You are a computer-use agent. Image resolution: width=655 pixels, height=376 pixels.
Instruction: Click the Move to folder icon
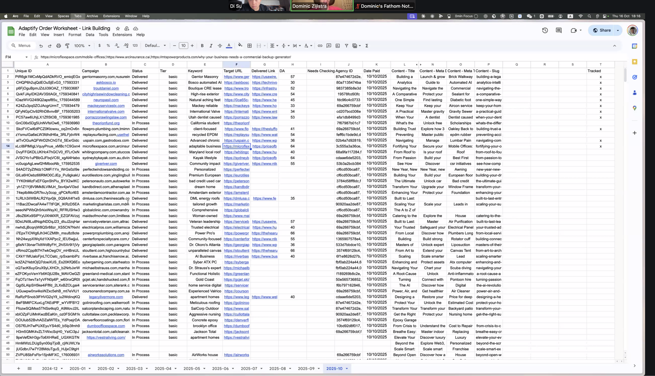pos(127,29)
